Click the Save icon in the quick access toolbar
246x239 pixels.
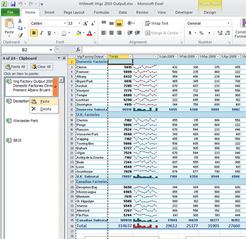pos(13,4)
